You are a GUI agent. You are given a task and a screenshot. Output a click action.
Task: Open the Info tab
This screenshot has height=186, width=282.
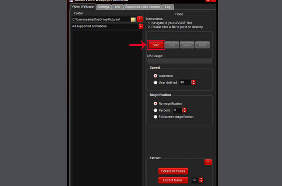pos(117,7)
